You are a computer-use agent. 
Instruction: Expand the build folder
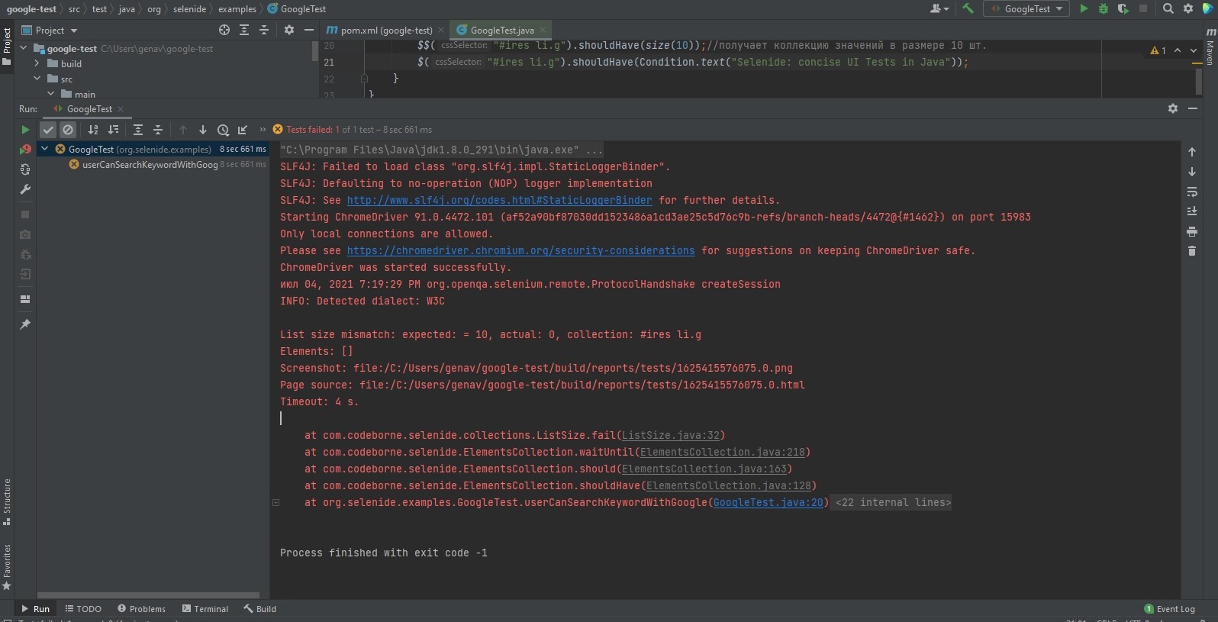[x=37, y=63]
